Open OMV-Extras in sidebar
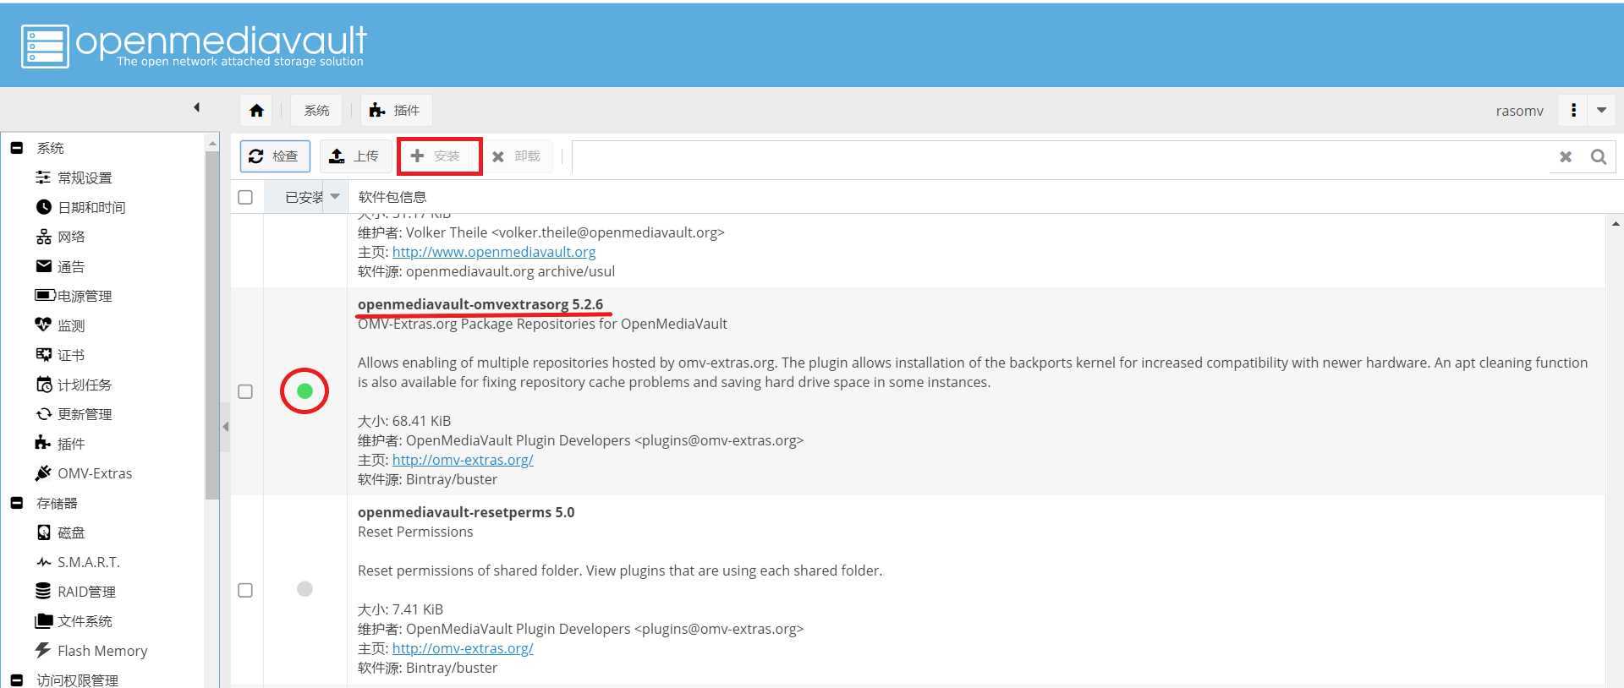Image resolution: width=1624 pixels, height=688 pixels. click(95, 473)
